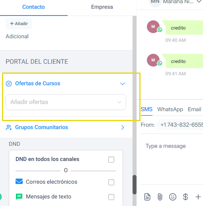Screen dimensions: 203x206
Task: Click the dollar sign payment request icon
Action: tap(185, 197)
